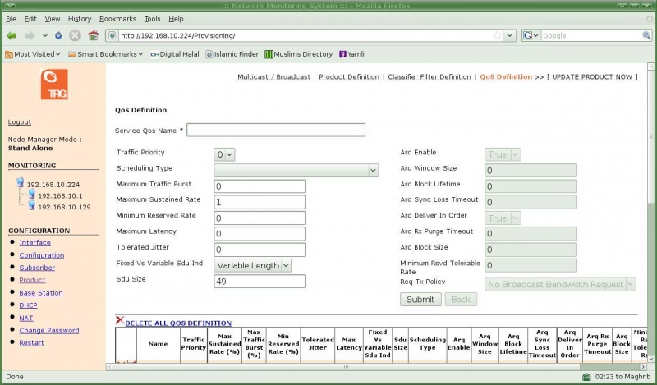Viewport: 657px width, 385px height.
Task: Click the browser Back arrow icon
Action: pos(11,35)
